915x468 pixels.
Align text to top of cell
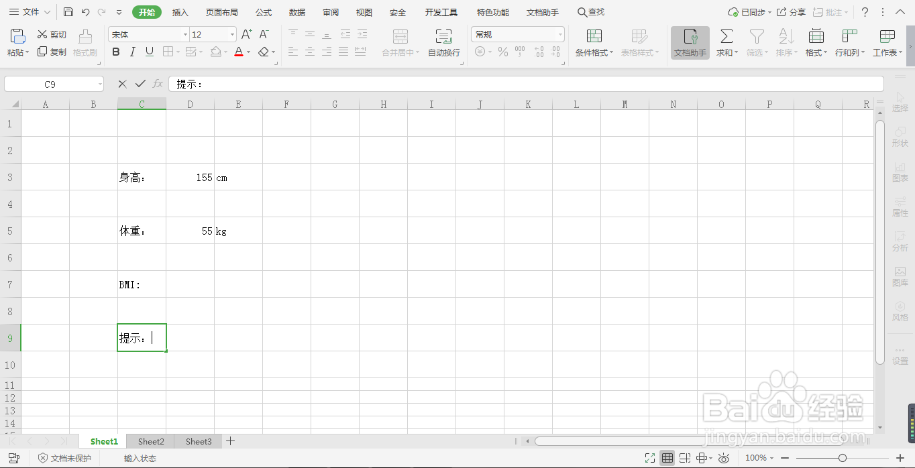[x=293, y=34]
